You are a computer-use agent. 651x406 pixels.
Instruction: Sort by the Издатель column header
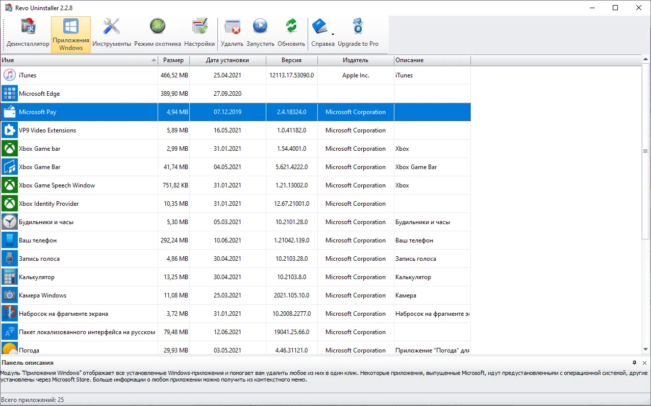coord(356,60)
